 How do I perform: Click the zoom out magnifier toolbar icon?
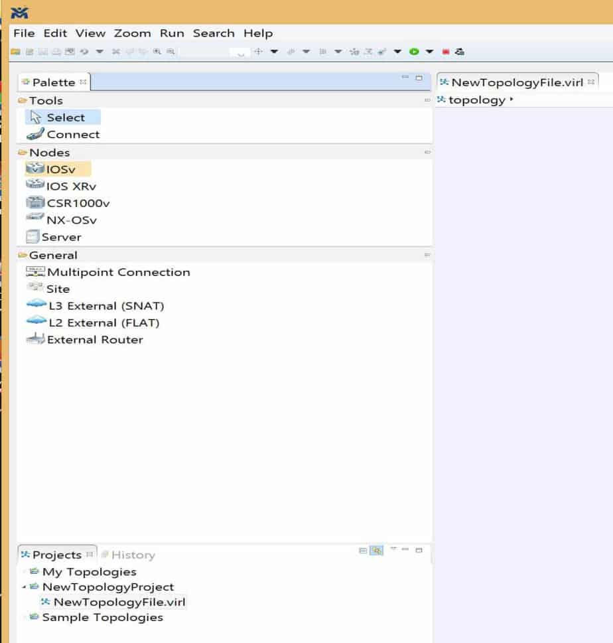coord(170,52)
